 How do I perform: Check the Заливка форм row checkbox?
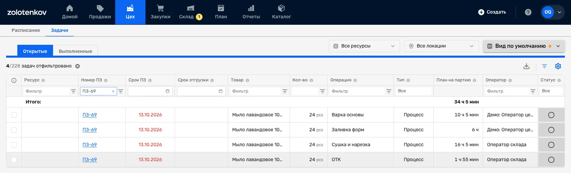pyautogui.click(x=14, y=130)
